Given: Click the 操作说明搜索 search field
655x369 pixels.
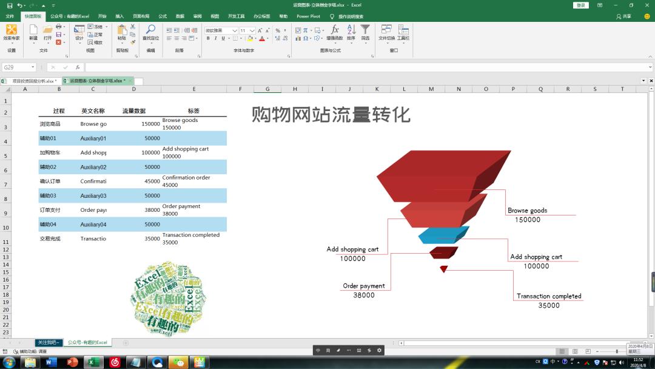Looking at the screenshot, I should [x=350, y=16].
